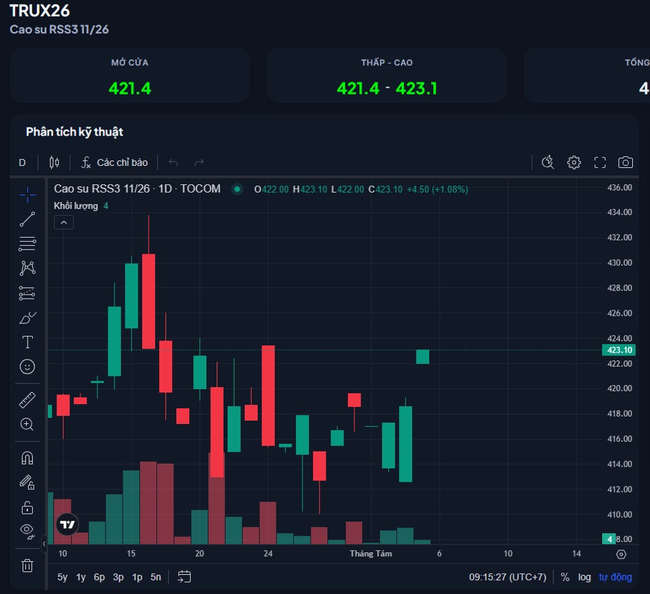The width and height of the screenshot is (650, 594).
Task: Select the brush drawing tool
Action: (27, 318)
